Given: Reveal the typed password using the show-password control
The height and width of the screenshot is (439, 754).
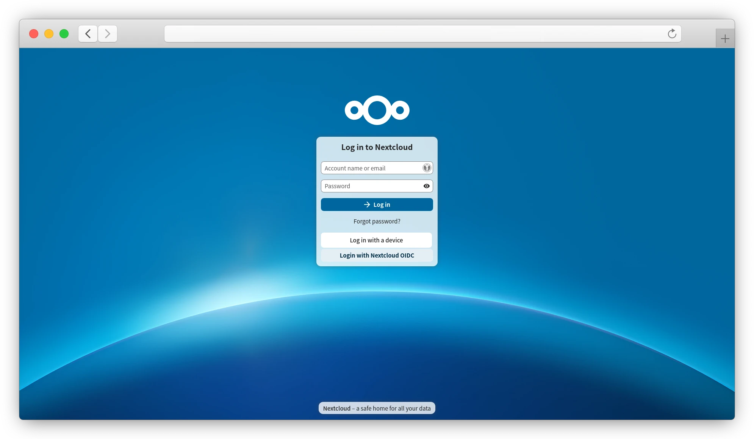Looking at the screenshot, I should [427, 186].
